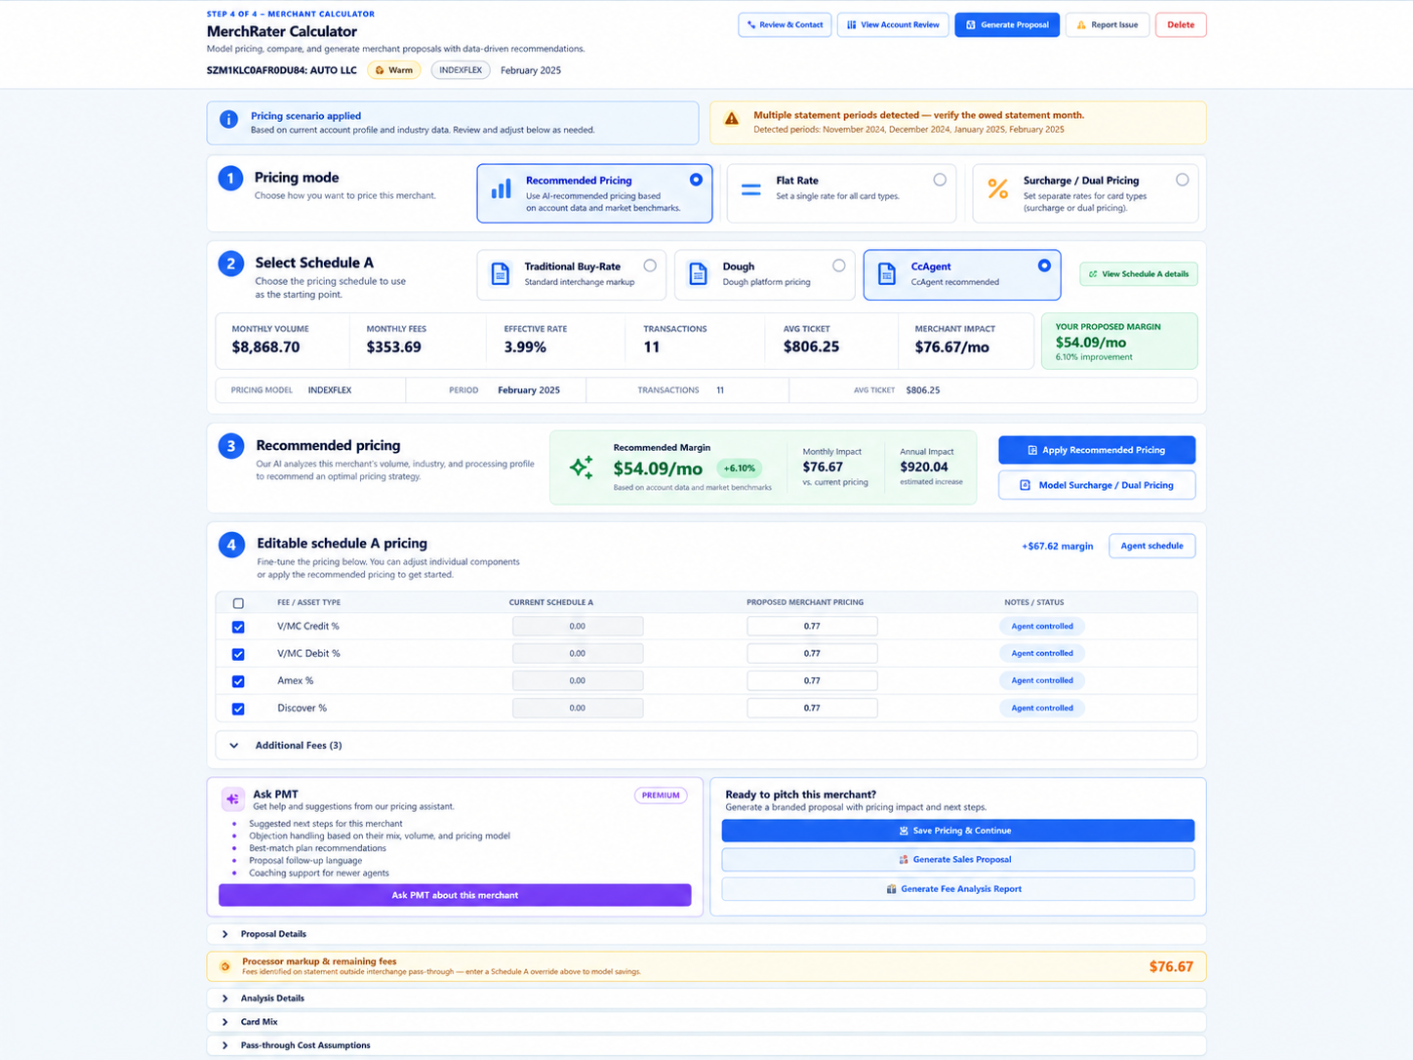Screen dimensions: 1413x1060
Task: Click the Ask PMT sparkle icon
Action: (232, 798)
